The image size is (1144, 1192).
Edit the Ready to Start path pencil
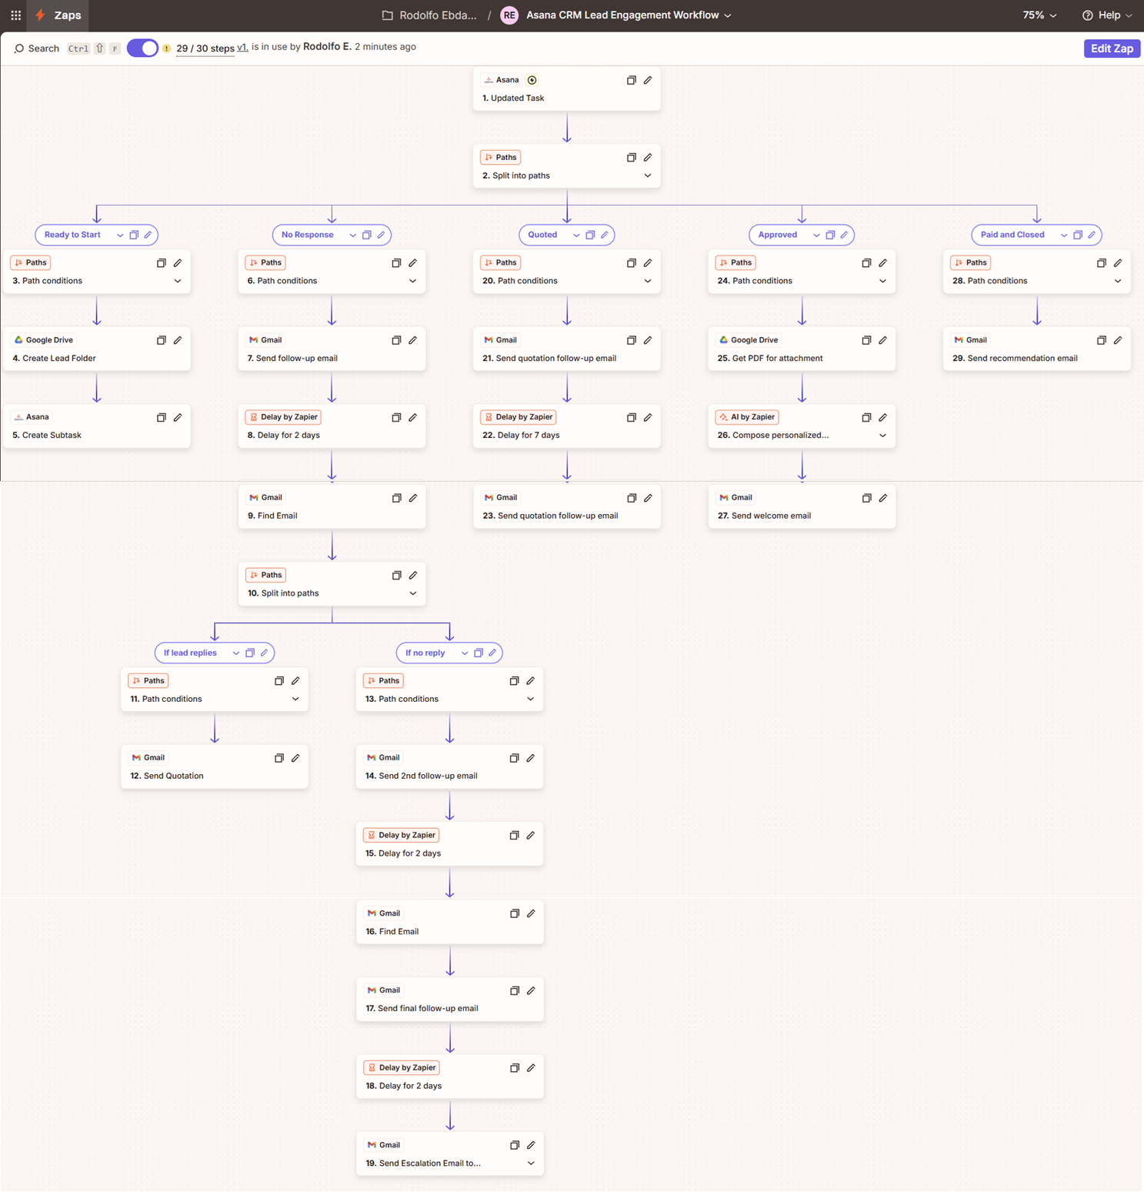[148, 235]
